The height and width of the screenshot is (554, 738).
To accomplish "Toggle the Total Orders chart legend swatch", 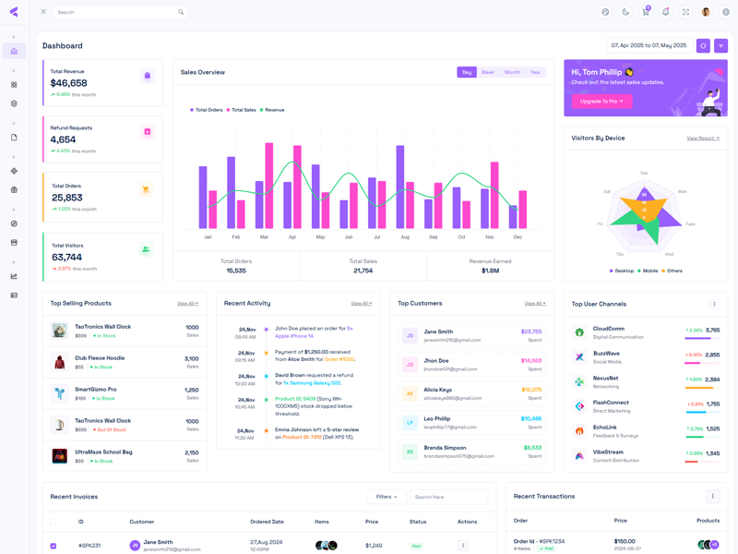I will pos(192,110).
